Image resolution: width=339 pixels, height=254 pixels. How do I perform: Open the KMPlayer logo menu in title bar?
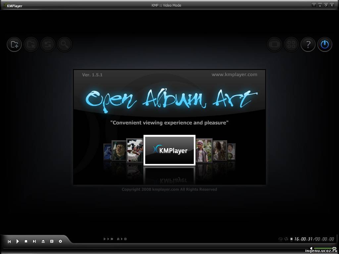pyautogui.click(x=13, y=5)
